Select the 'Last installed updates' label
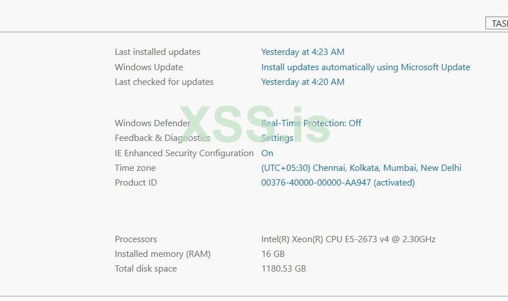This screenshot has height=301, width=508. [157, 52]
